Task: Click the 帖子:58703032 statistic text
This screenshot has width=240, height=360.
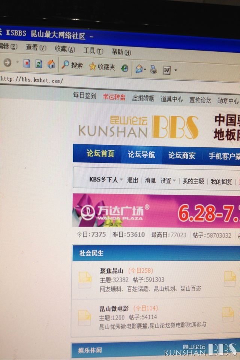Action: pos(212,235)
